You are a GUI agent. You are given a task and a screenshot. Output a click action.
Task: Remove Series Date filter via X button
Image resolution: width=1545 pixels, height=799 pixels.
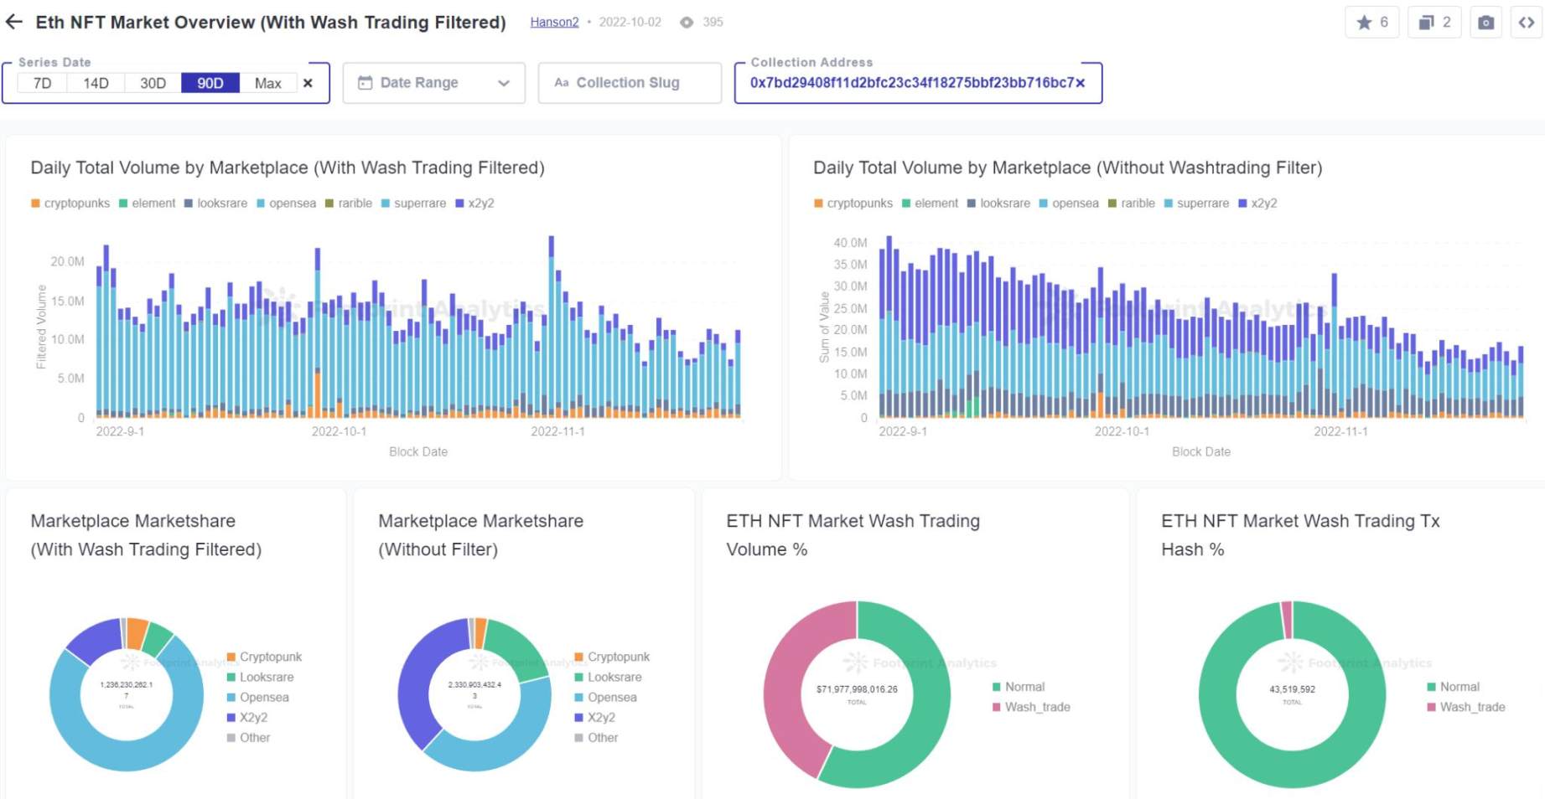[308, 83]
